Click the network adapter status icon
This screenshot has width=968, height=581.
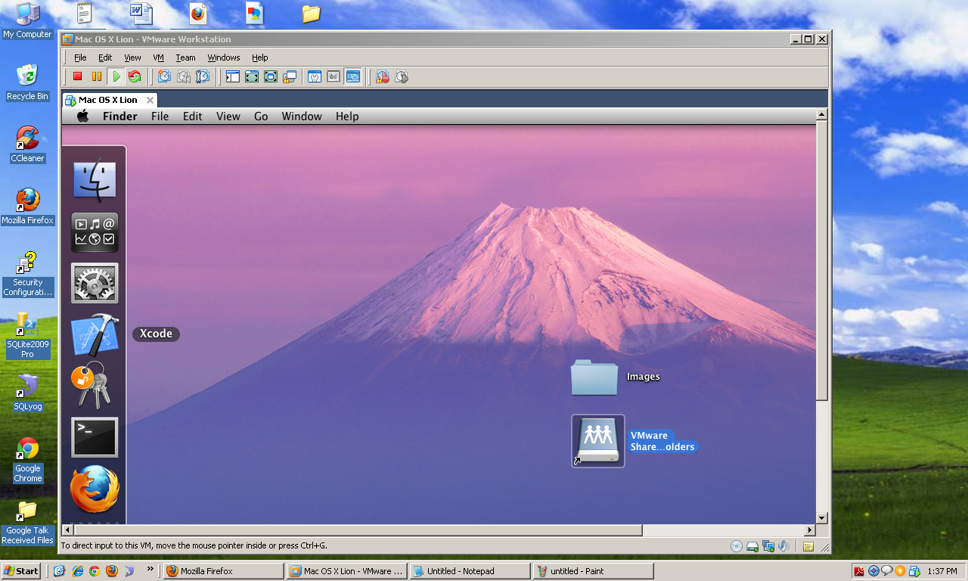[768, 546]
